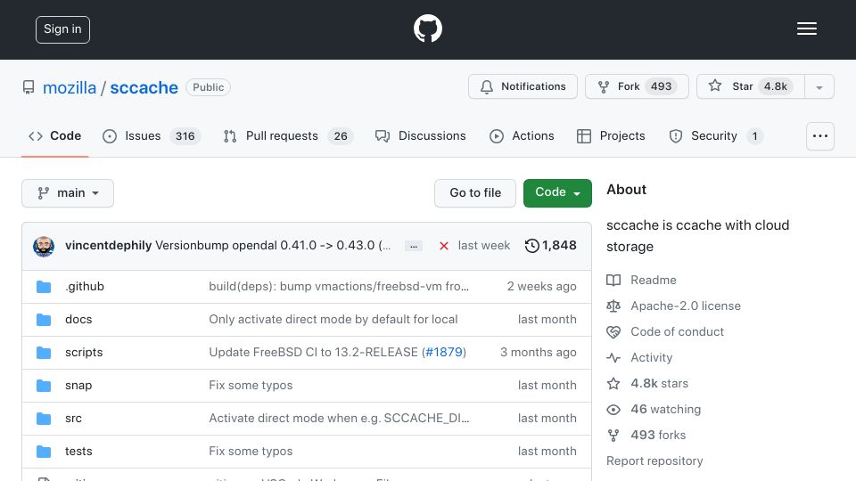Click the docs folder icon
This screenshot has height=481, width=856.
pyautogui.click(x=44, y=320)
